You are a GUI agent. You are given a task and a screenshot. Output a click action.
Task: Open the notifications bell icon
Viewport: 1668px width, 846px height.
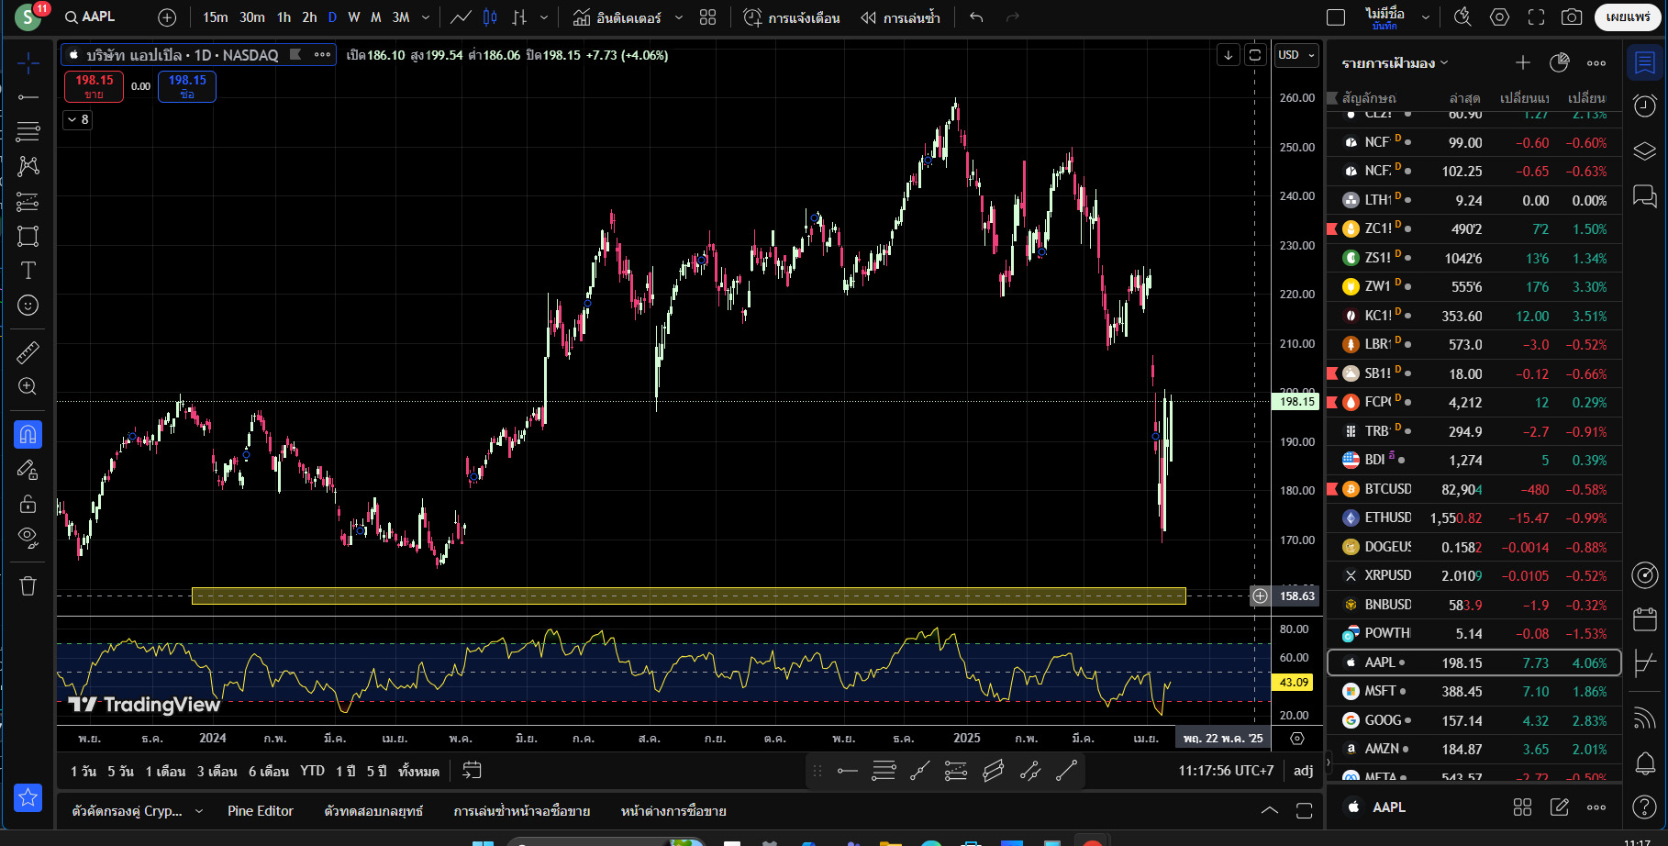[1645, 763]
